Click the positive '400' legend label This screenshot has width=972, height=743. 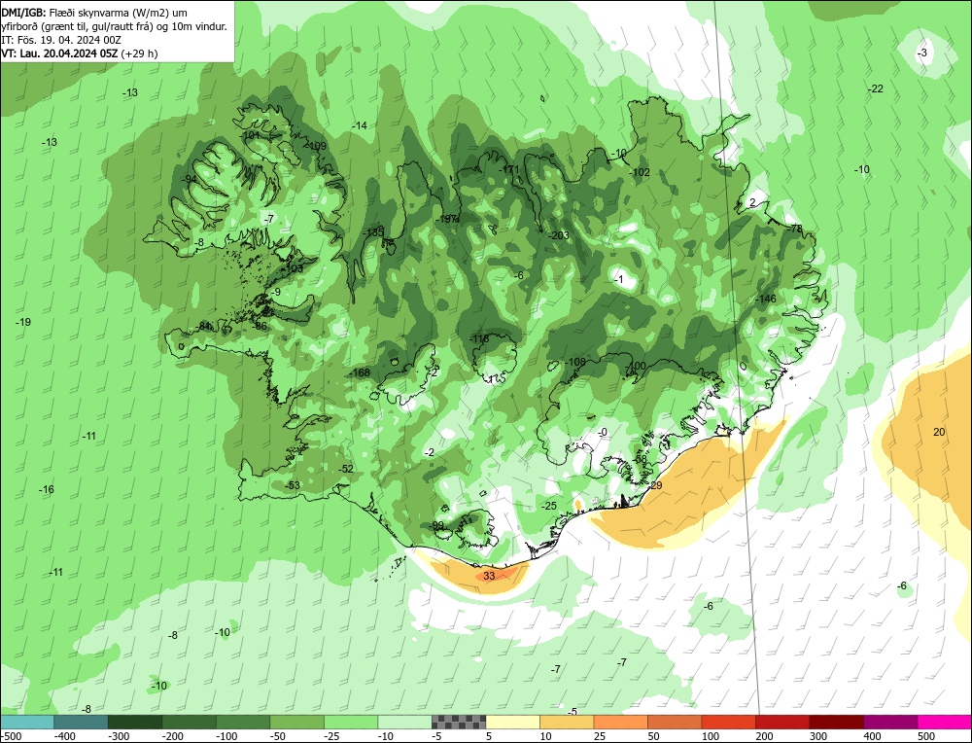coord(872,736)
